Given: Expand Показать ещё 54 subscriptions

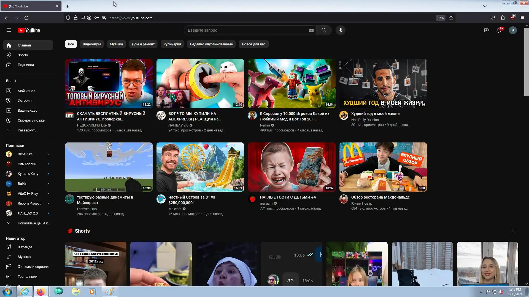Looking at the screenshot, I should pyautogui.click(x=34, y=223).
